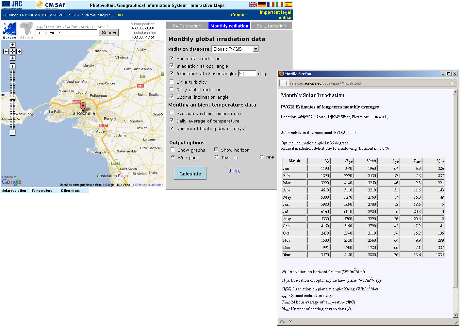Image resolution: width=461 pixels, height=326 pixels.
Task: Select the Temperature map tab
Action: 45,191
